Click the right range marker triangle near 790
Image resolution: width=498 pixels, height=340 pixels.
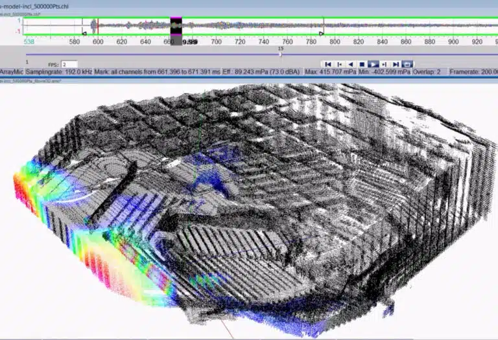[x=321, y=32]
